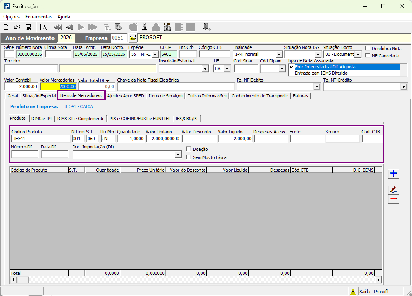
Task: Click the Valor Desconto input field
Action: (x=199, y=139)
